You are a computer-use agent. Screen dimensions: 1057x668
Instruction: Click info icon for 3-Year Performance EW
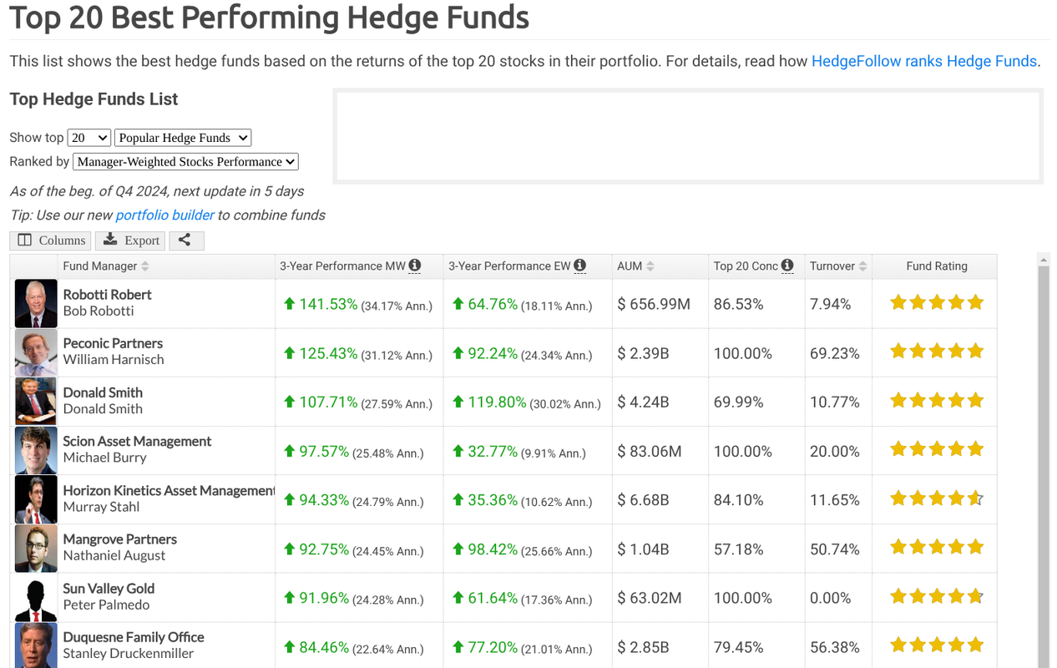(x=580, y=266)
